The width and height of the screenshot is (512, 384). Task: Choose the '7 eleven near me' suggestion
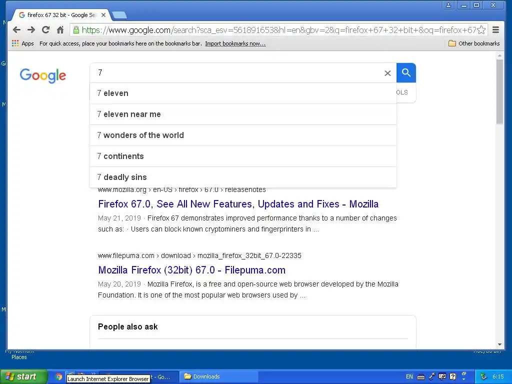coord(243,114)
